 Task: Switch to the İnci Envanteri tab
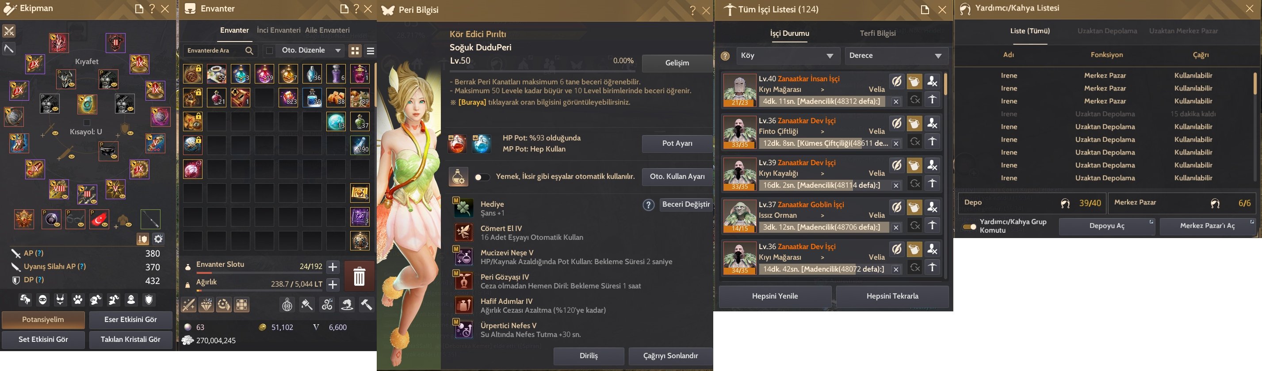coord(279,30)
